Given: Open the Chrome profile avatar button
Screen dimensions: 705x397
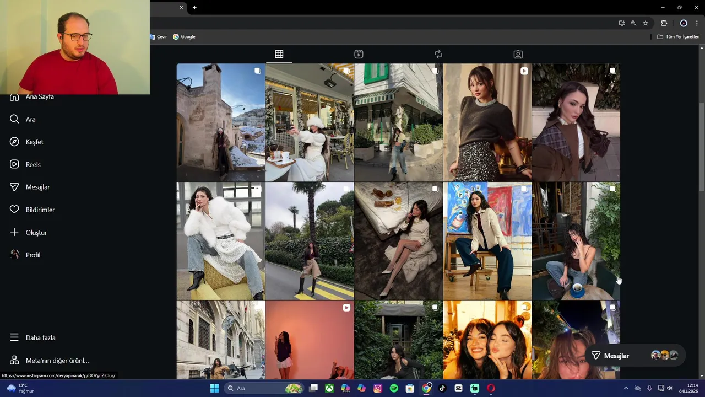Looking at the screenshot, I should 684,23.
